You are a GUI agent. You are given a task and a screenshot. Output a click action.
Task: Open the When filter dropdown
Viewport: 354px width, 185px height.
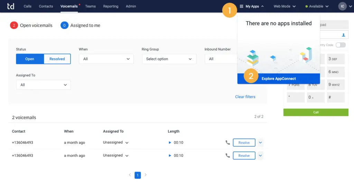coord(106,59)
